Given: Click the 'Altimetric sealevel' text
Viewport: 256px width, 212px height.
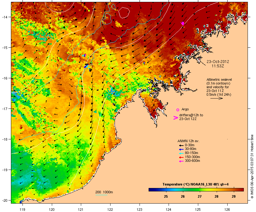Looking at the screenshot, I should (219, 79).
